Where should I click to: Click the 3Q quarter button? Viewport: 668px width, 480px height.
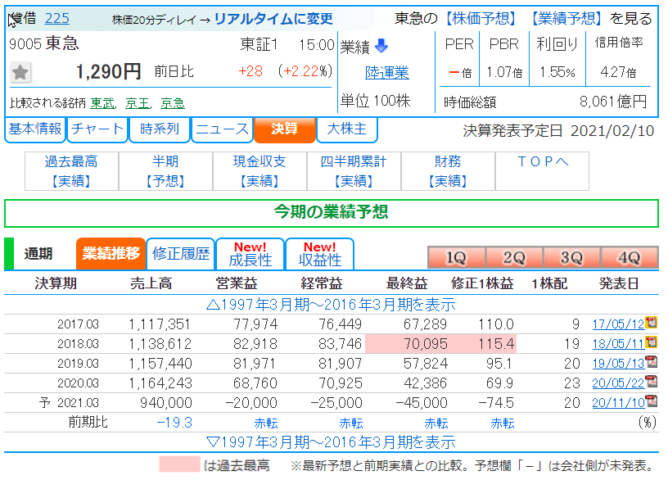click(x=571, y=257)
